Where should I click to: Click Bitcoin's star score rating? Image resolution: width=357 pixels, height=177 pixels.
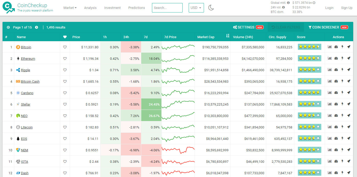(309, 47)
